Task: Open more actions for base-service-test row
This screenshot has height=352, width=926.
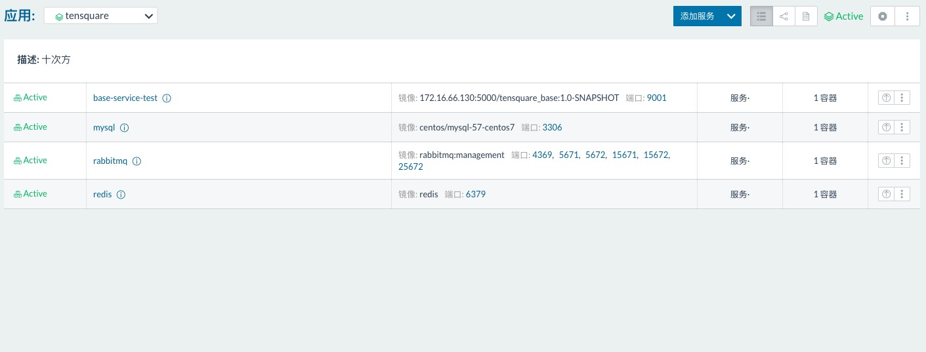Action: [x=902, y=98]
